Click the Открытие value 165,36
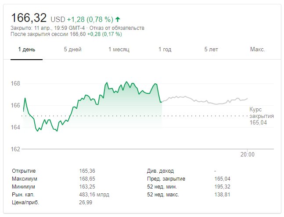 (87, 171)
